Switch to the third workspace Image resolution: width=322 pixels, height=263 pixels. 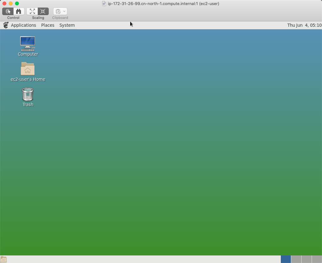pos(307,259)
